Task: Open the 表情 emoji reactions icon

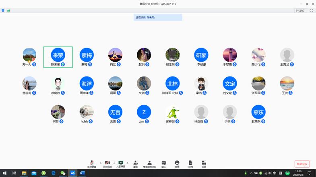Action: pyautogui.click(x=177, y=163)
